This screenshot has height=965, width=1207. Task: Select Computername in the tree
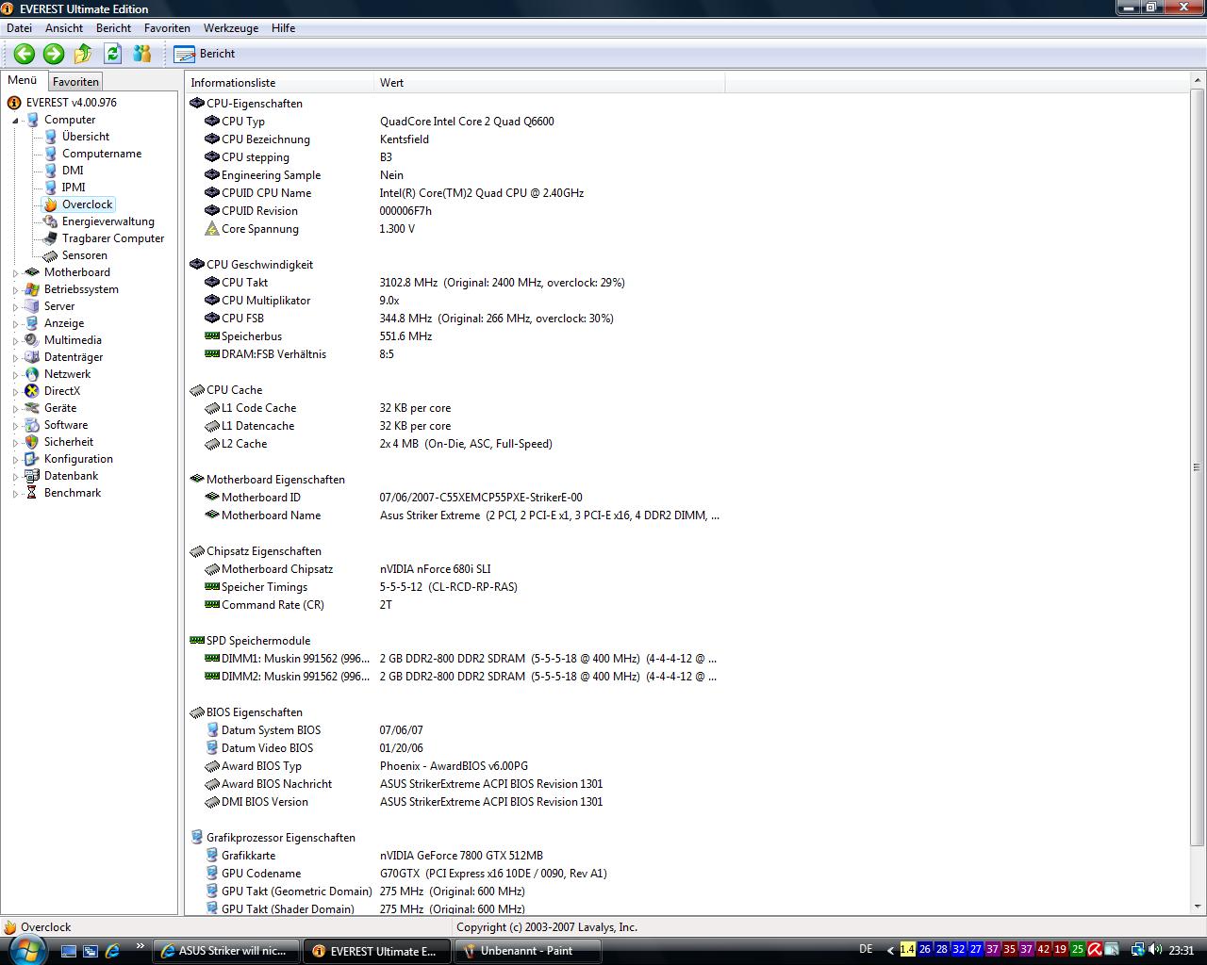pyautogui.click(x=102, y=154)
